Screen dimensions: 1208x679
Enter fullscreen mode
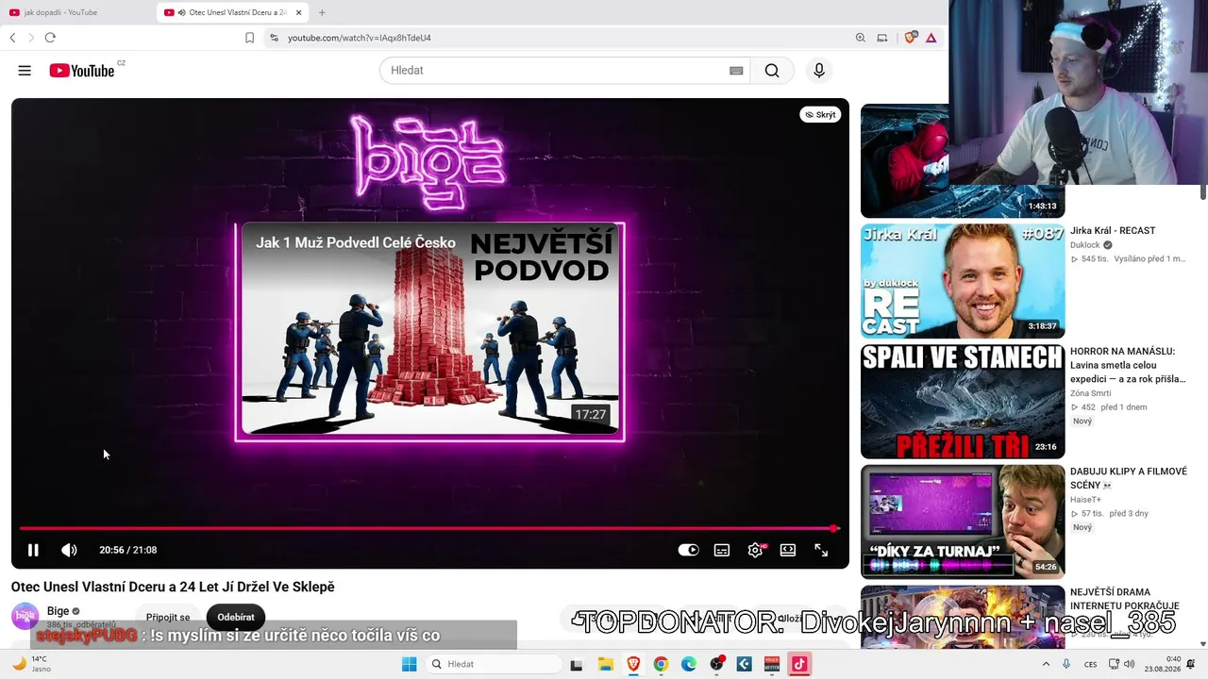(x=821, y=550)
